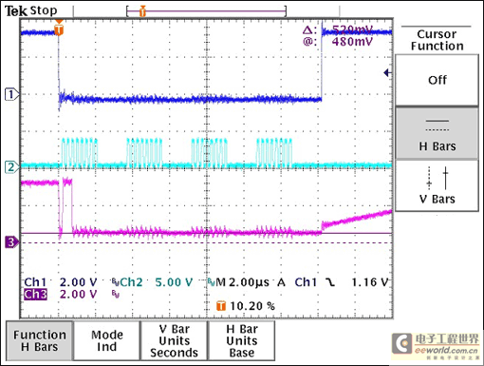The image size is (484, 366).
Task: Click the Ch1 bandwidth limit icon
Action: [x=115, y=281]
